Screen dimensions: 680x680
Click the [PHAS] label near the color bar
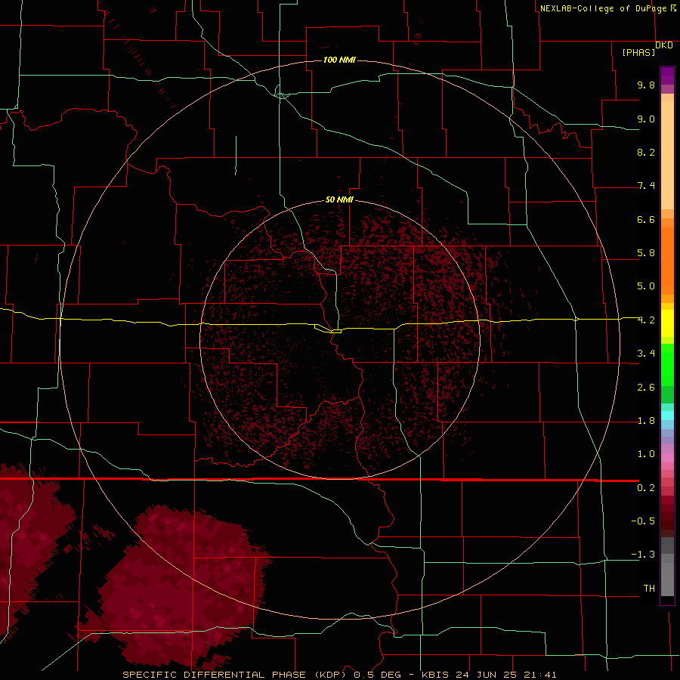(638, 53)
